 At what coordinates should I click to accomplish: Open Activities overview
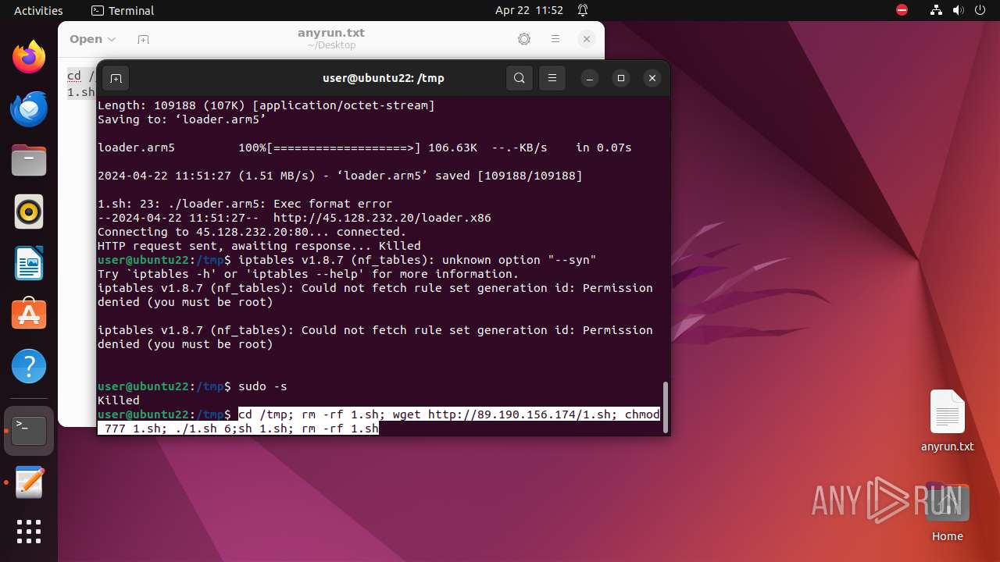[x=38, y=10]
